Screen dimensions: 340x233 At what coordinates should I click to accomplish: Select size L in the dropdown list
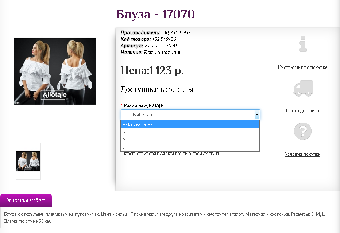tap(190, 147)
